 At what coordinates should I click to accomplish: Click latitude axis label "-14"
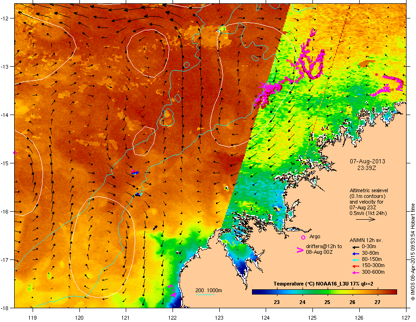5,115
